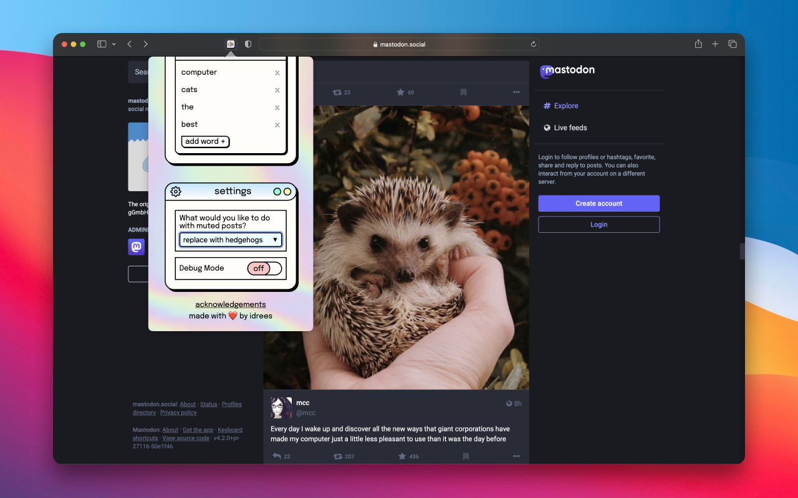
Task: Click green circle in settings header
Action: pyautogui.click(x=277, y=192)
